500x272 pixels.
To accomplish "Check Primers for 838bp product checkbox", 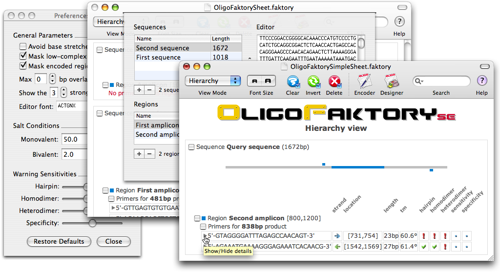I will tap(203, 227).
